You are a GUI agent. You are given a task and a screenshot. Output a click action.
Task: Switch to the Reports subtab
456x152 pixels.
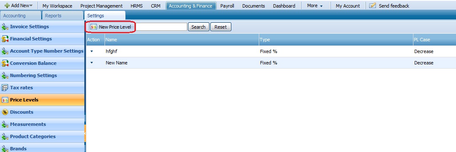(63, 16)
